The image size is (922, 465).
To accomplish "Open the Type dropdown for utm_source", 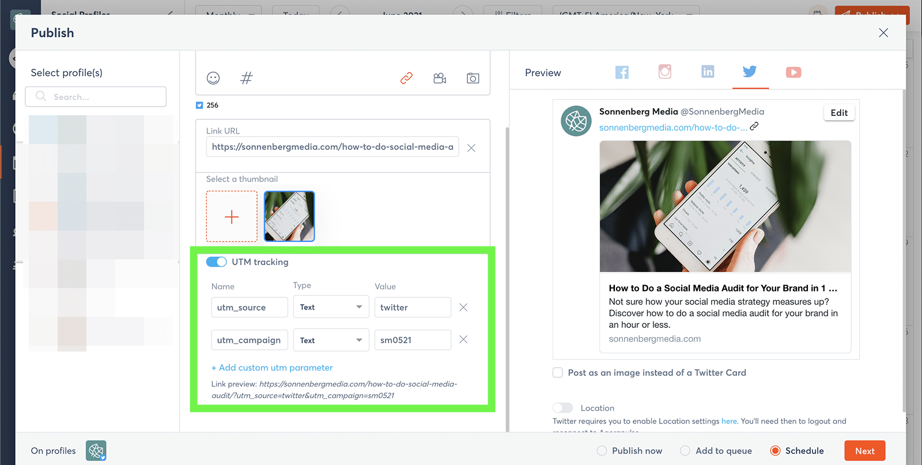I will (331, 307).
